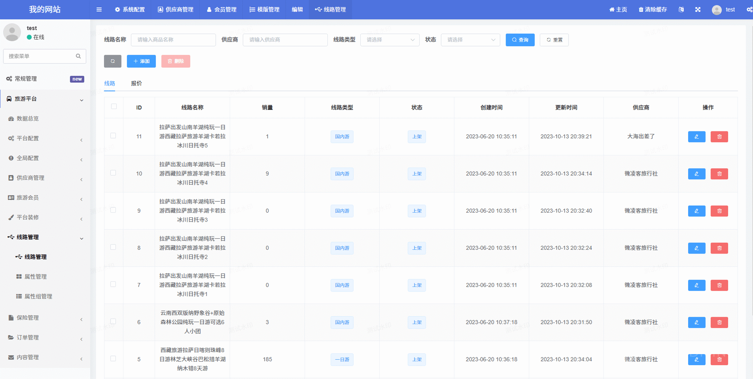753x379 pixels.
Task: Open 属性管理 in the sidebar
Action: (35, 277)
